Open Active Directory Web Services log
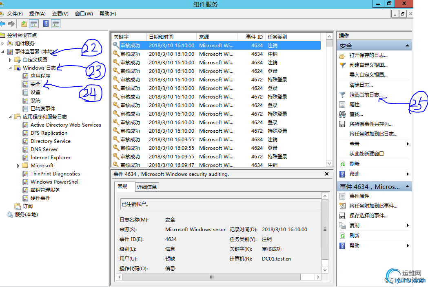 (66, 125)
